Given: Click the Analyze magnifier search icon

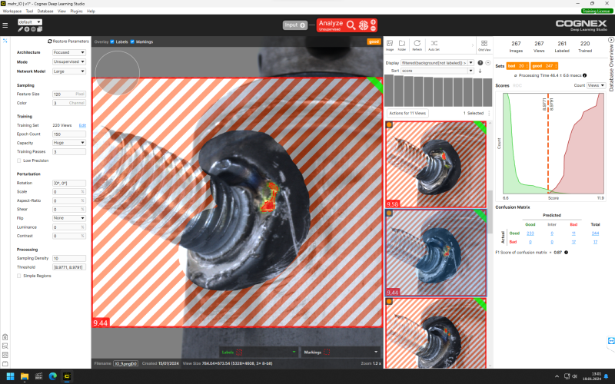Looking at the screenshot, I should pyautogui.click(x=351, y=25).
